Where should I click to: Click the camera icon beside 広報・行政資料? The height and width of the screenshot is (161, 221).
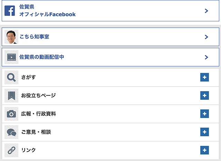click(11, 114)
